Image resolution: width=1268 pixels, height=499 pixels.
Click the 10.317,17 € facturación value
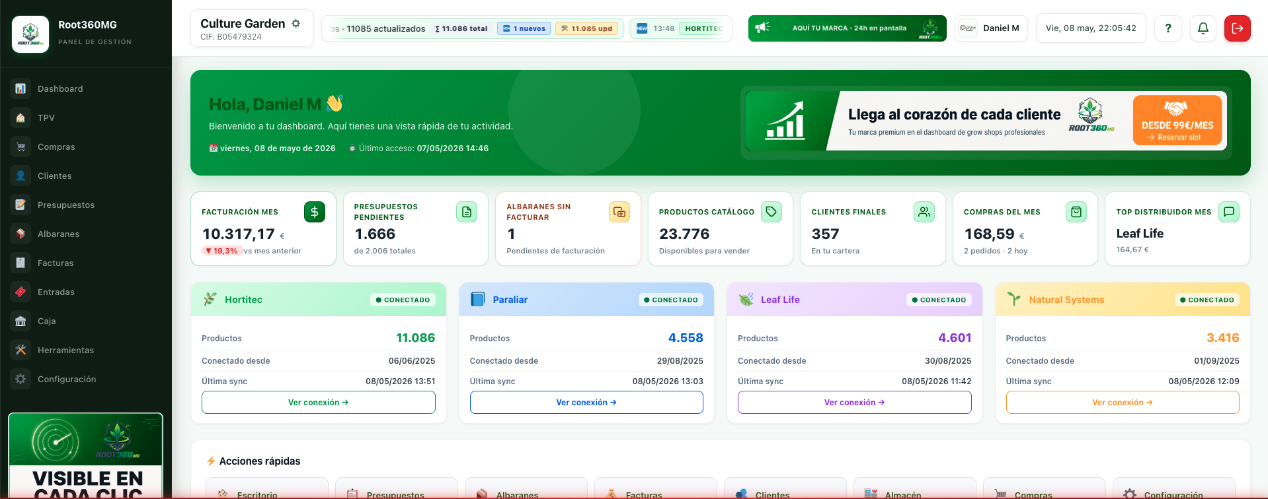243,234
